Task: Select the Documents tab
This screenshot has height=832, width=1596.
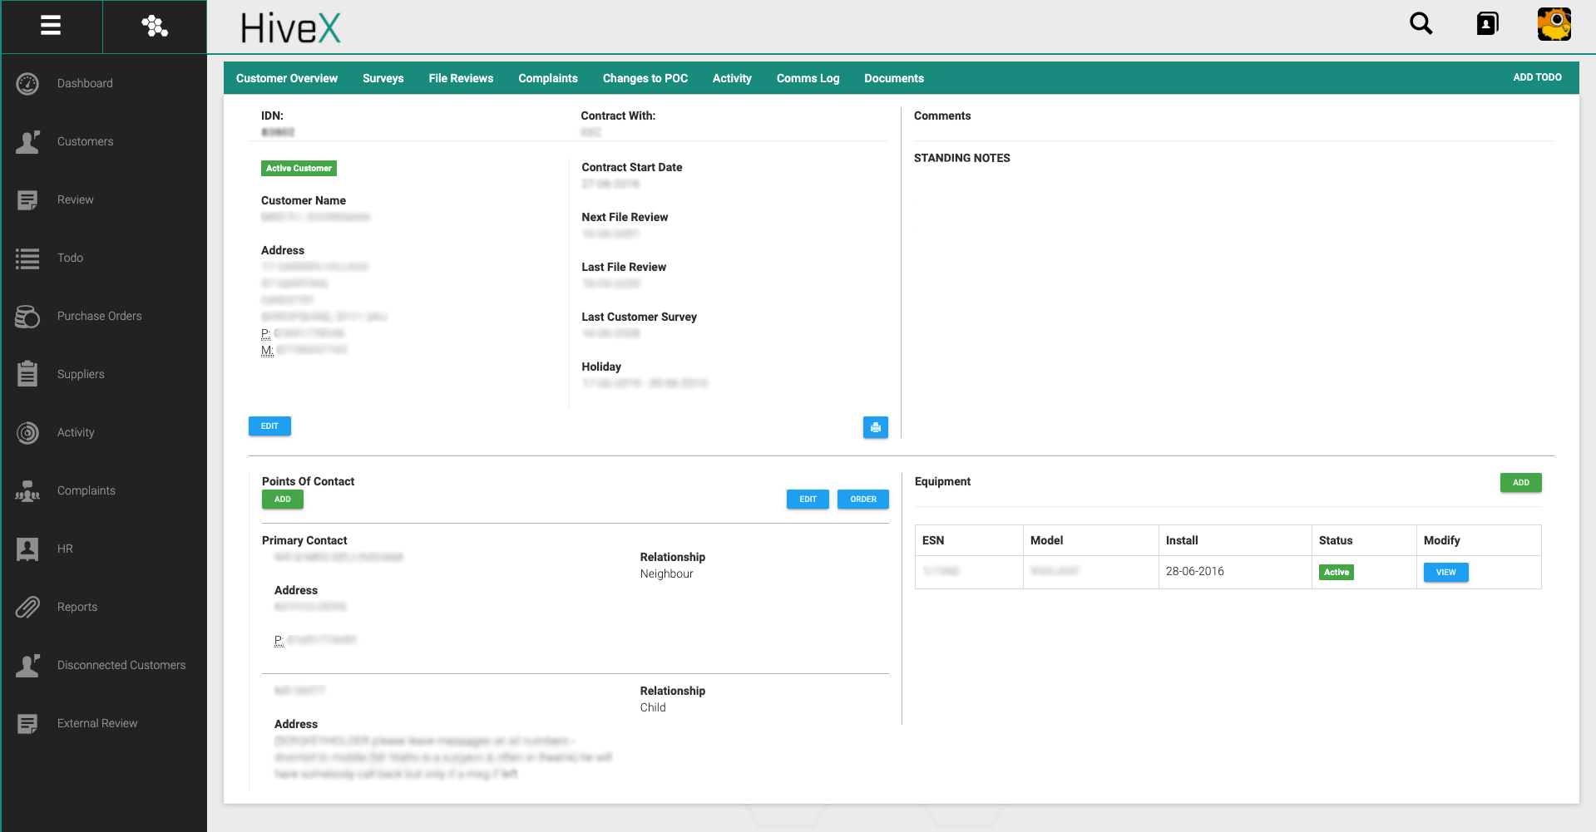Action: pos(893,79)
